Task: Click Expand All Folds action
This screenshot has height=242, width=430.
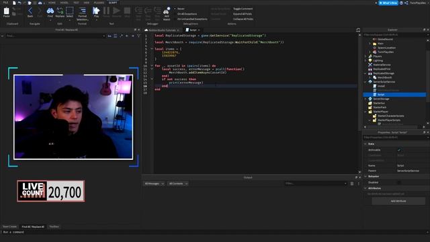Action: 243,13
